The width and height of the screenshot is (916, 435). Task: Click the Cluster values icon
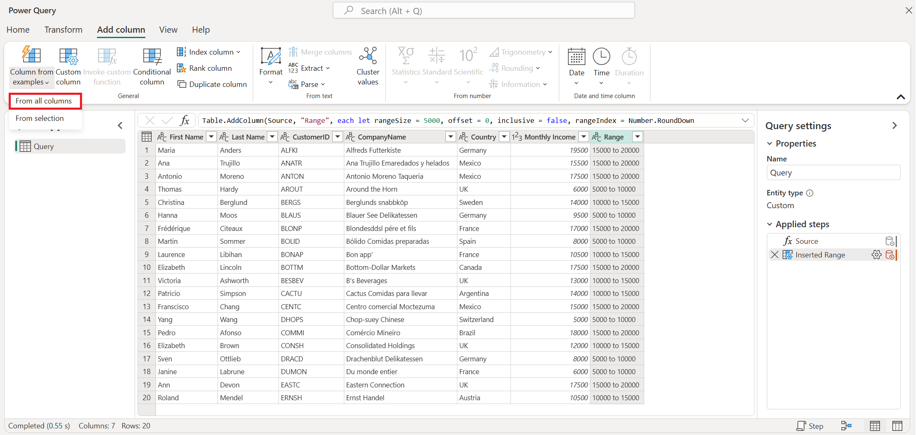pyautogui.click(x=367, y=57)
